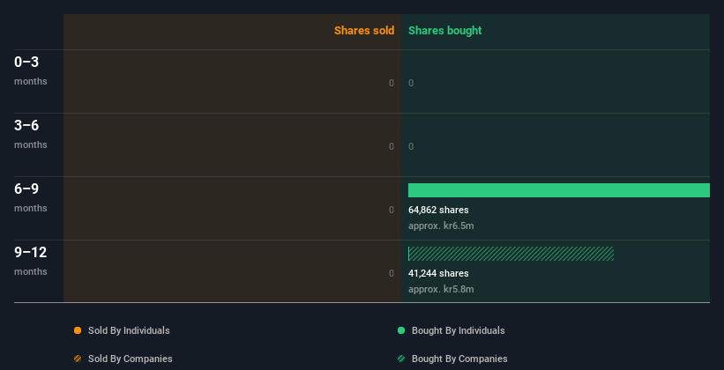
Task: Click the Bought By Individuals green legend dot
Action: coord(401,330)
